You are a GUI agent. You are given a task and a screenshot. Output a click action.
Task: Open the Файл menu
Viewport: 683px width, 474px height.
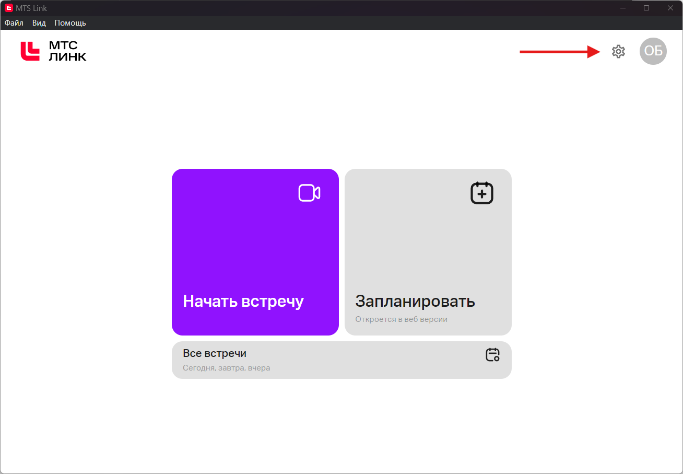click(x=14, y=23)
